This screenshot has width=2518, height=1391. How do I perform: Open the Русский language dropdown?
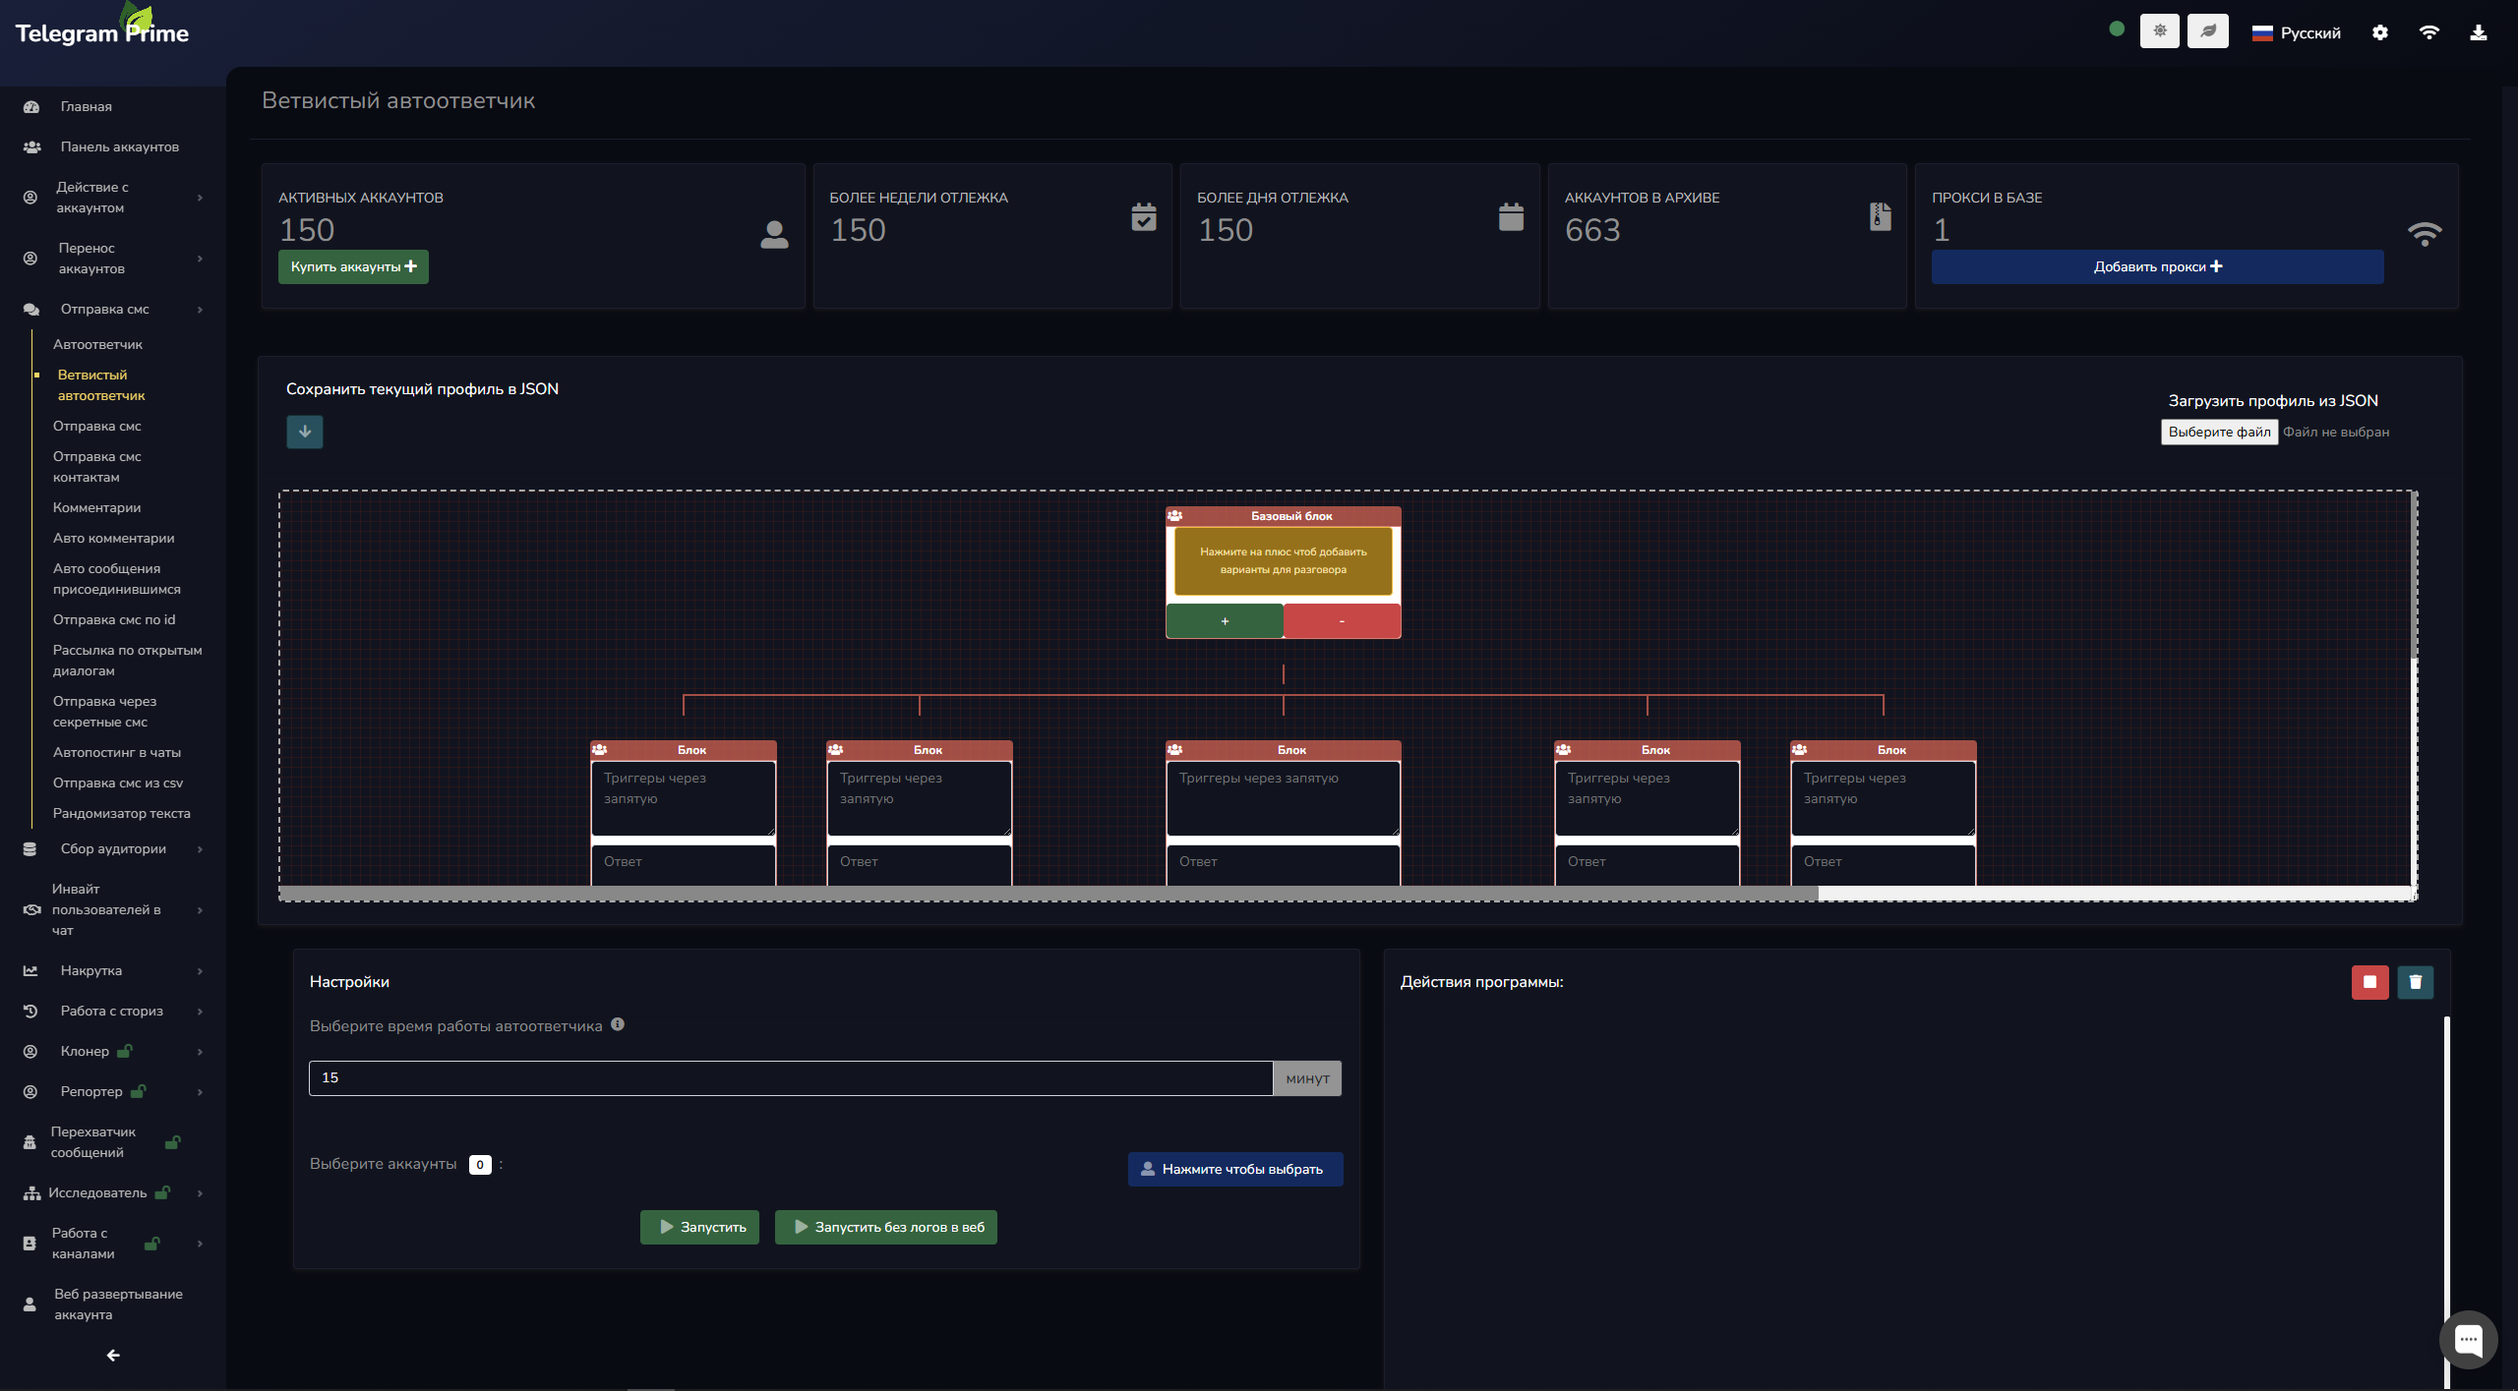(2297, 32)
